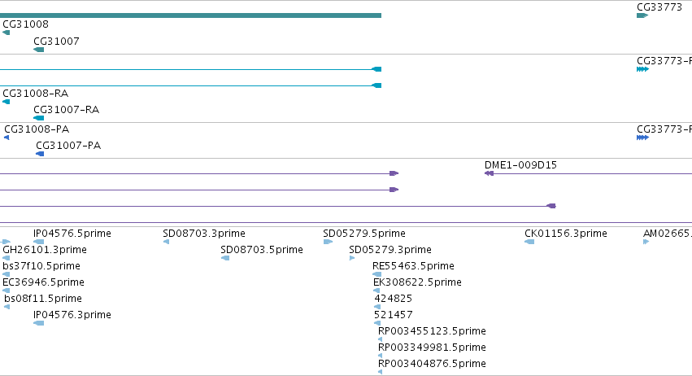The height and width of the screenshot is (376, 692).
Task: Click the CG33773 gene arrow glyph
Action: click(642, 15)
